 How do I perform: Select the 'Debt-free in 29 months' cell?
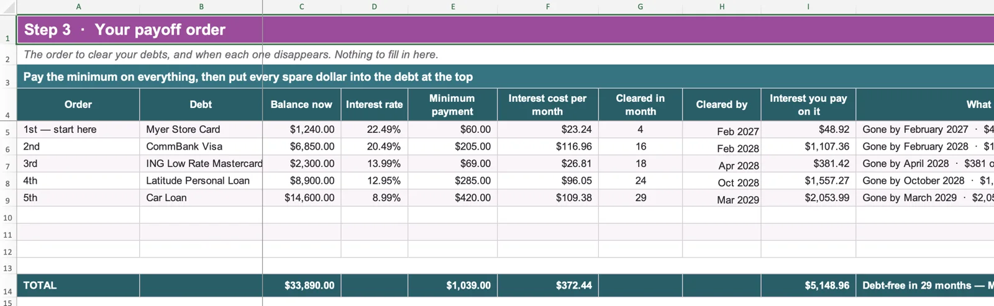pyautogui.click(x=925, y=286)
